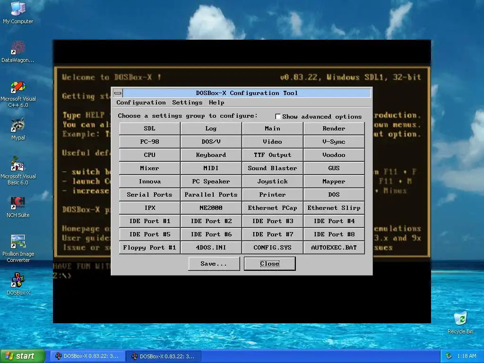This screenshot has width=484, height=363.
Task: Open the Floppy Port #1 settings
Action: click(x=149, y=248)
